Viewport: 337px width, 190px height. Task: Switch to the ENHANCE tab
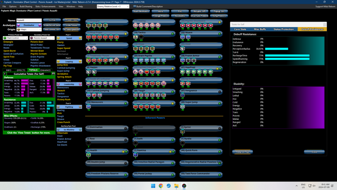coord(45,70)
